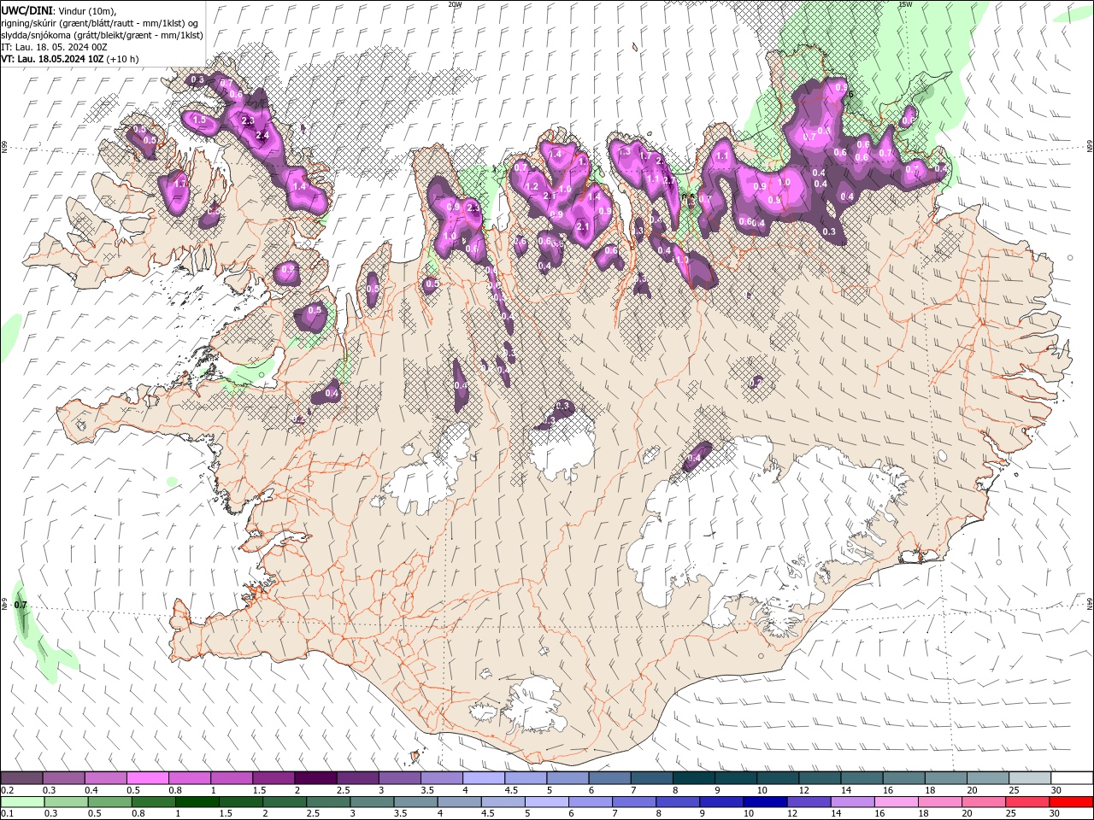This screenshot has width=1094, height=820.
Task: Click light purple lower swatch between 14 and 16
Action: click(x=851, y=802)
